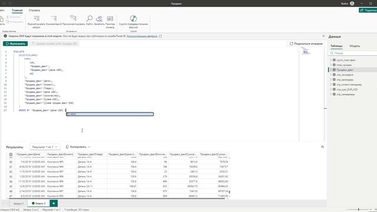The width and height of the screenshot is (377, 212).
Task: Click the user account avatar
Action: (x=352, y=4)
